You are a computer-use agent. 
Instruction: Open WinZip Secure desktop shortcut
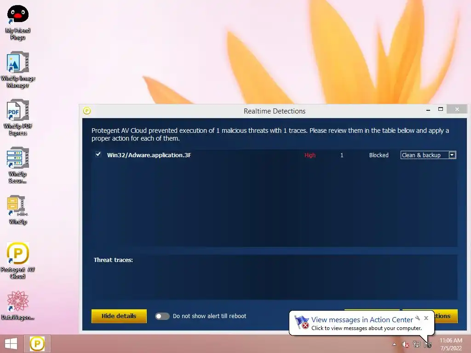tap(18, 165)
